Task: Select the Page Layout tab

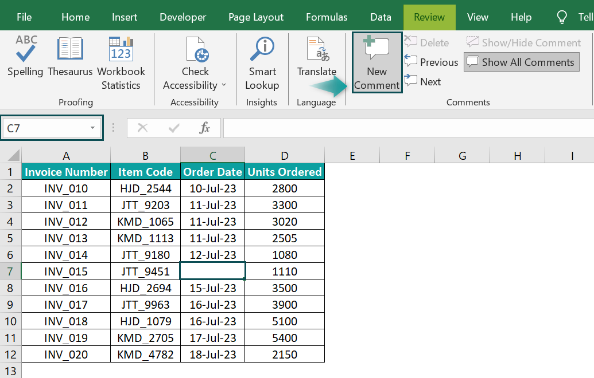Action: pos(256,17)
